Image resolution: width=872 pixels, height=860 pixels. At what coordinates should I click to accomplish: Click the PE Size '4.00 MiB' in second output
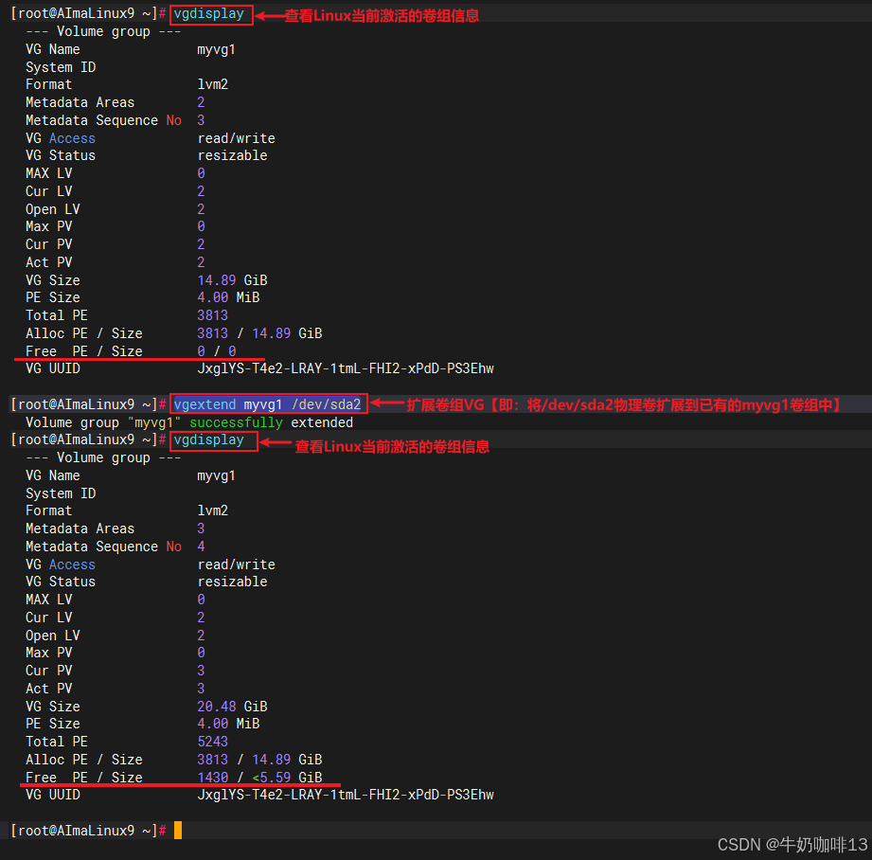(228, 724)
